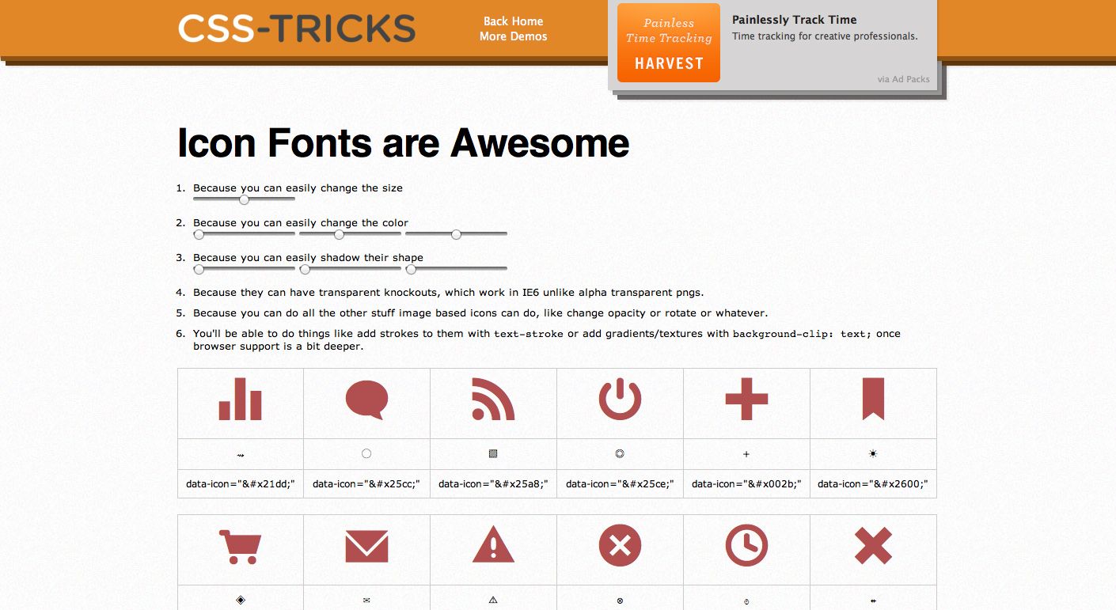The height and width of the screenshot is (610, 1116).
Task: Select the circled X icon
Action: tap(620, 546)
